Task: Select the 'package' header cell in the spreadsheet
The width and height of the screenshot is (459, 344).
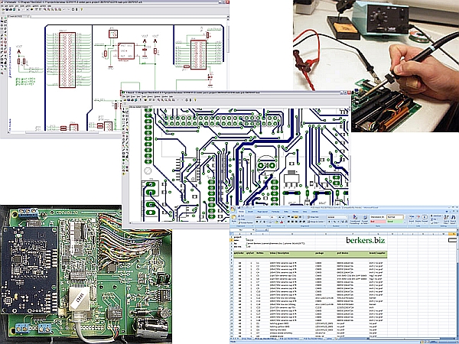Action: (x=325, y=253)
